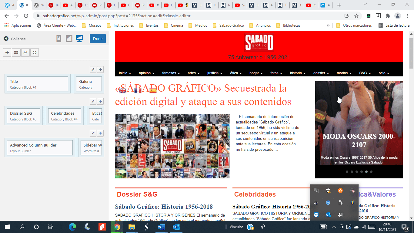Open the dossier menu item

tap(322, 73)
